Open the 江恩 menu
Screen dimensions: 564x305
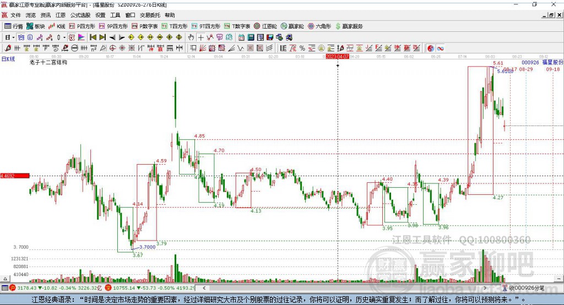tap(61, 15)
